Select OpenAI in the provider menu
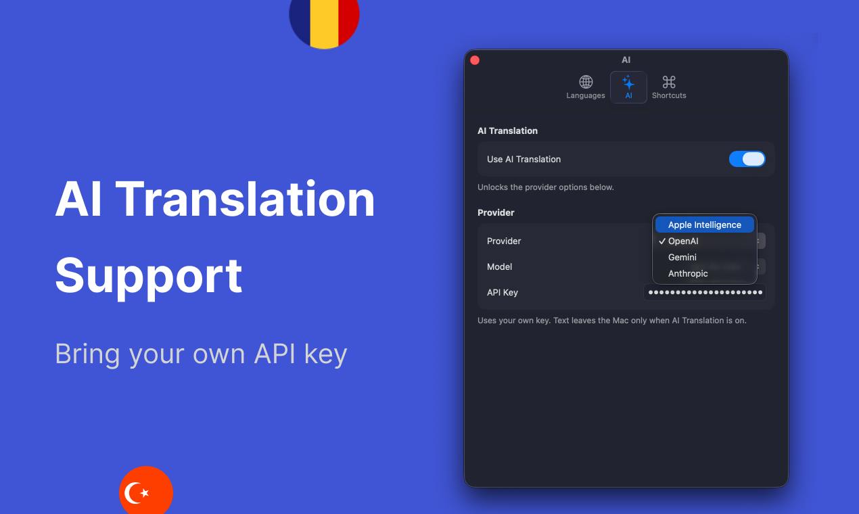Viewport: 859px width, 514px height. [x=705, y=241]
